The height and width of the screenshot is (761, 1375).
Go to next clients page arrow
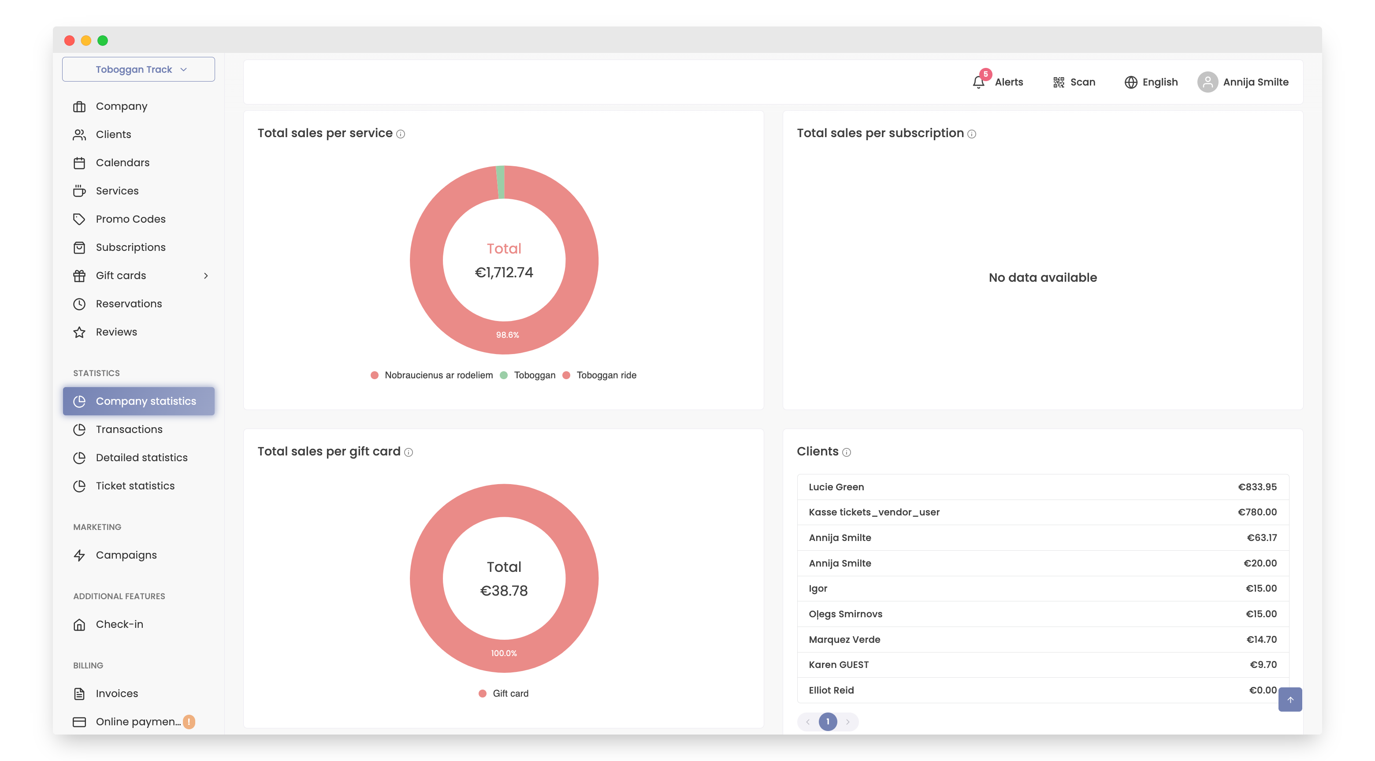pyautogui.click(x=847, y=721)
